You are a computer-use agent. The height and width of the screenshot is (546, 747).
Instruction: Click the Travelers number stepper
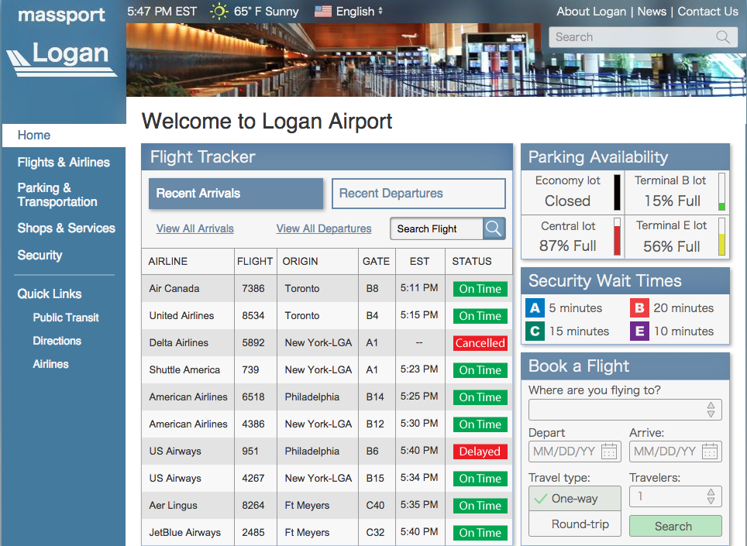click(x=711, y=496)
